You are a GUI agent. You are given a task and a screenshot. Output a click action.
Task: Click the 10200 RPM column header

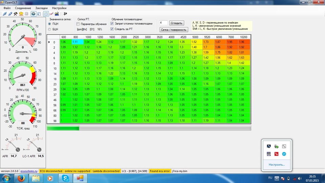(243, 37)
